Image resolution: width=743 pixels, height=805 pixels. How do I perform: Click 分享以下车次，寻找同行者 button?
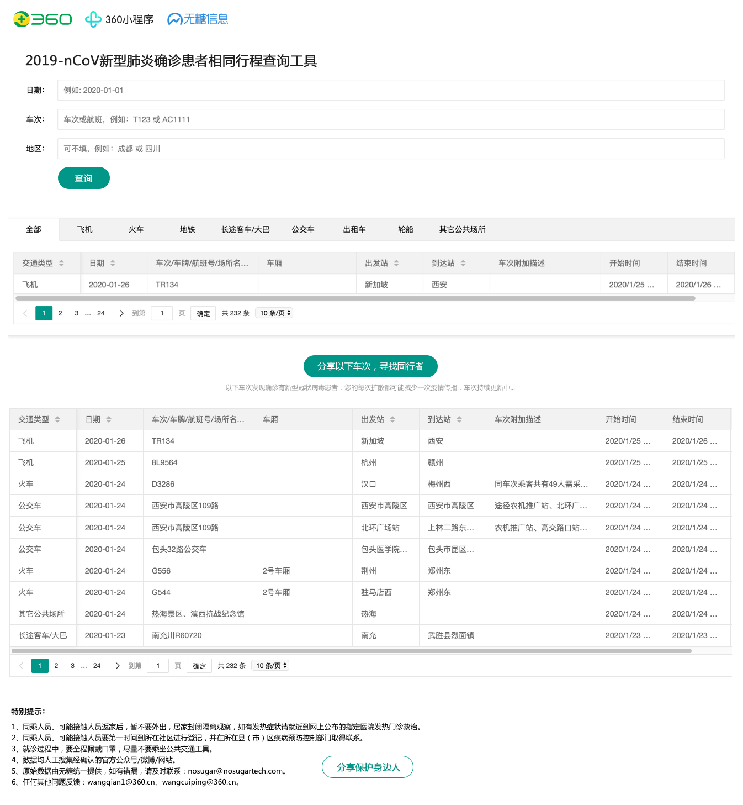pos(370,366)
